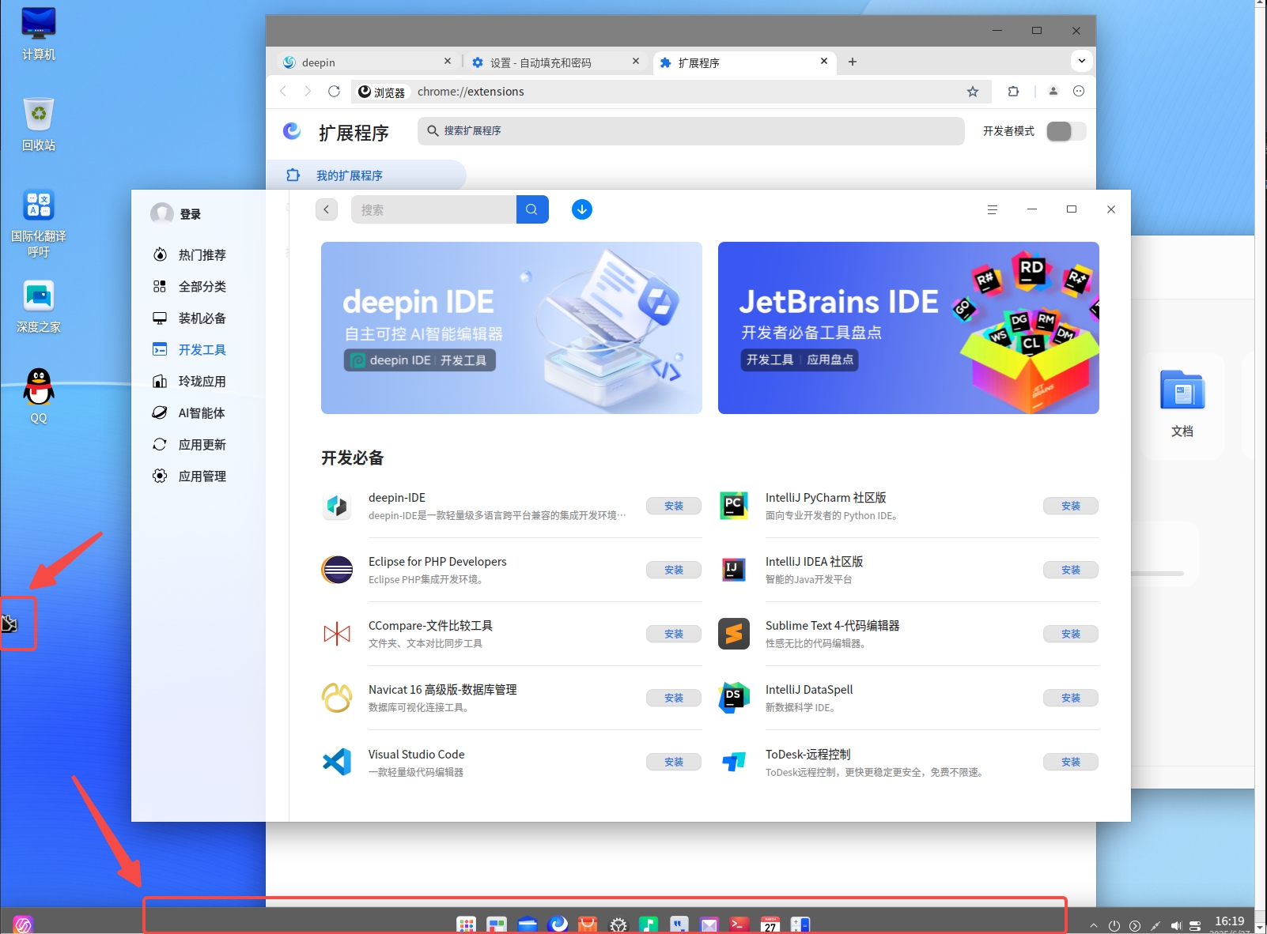Open browser profile icon
1267x934 pixels.
pyautogui.click(x=1053, y=92)
